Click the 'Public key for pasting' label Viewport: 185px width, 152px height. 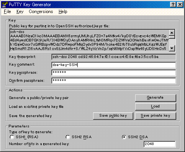click(59, 26)
